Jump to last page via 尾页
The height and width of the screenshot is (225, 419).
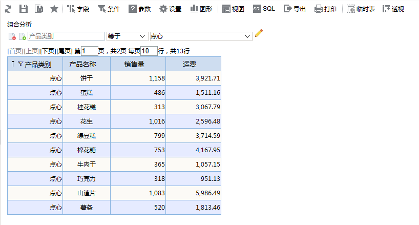pyautogui.click(x=65, y=51)
